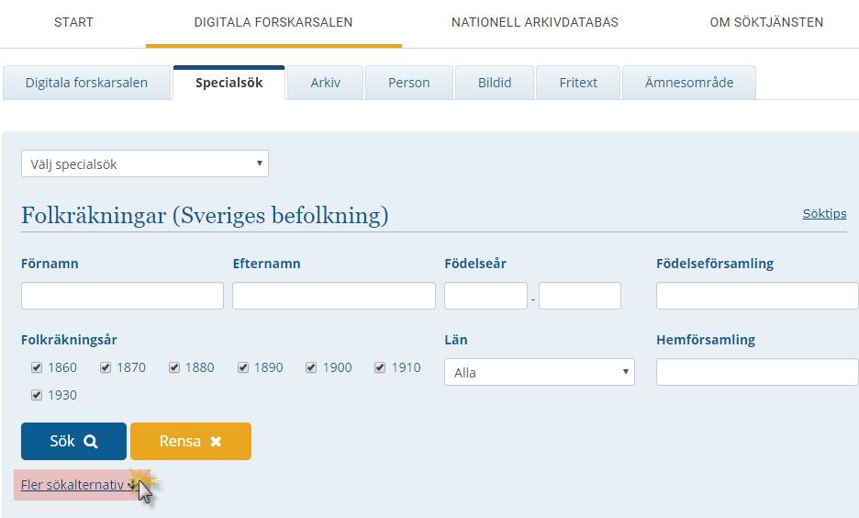The height and width of the screenshot is (518, 859).
Task: Click the Hemförsamling input field
Action: coord(757,372)
